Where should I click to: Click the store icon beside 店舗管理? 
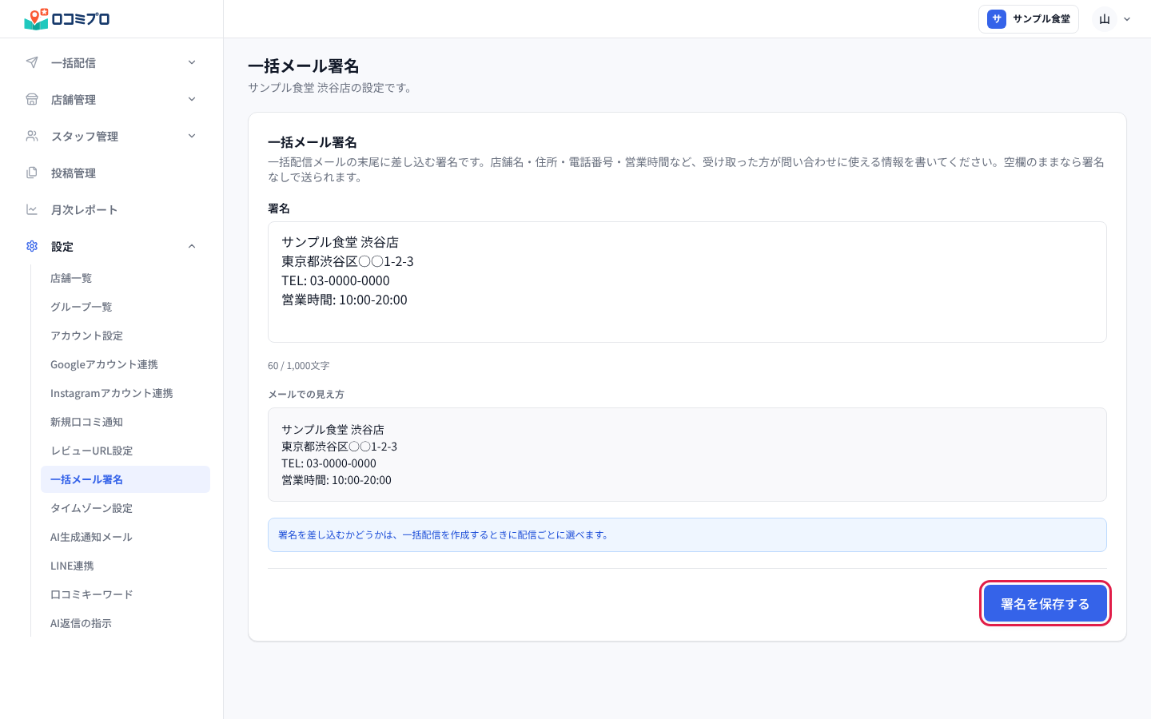(x=32, y=99)
